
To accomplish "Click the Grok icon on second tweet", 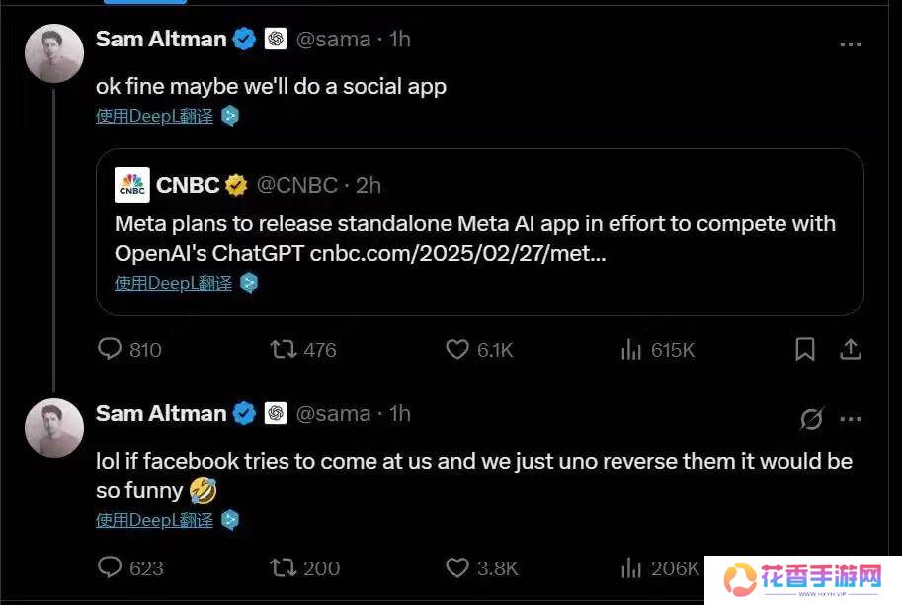I will [x=811, y=419].
